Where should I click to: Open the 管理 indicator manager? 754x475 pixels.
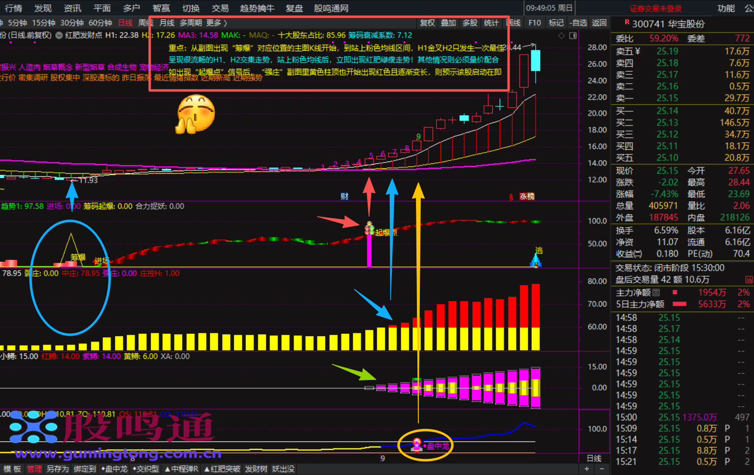pos(34,469)
